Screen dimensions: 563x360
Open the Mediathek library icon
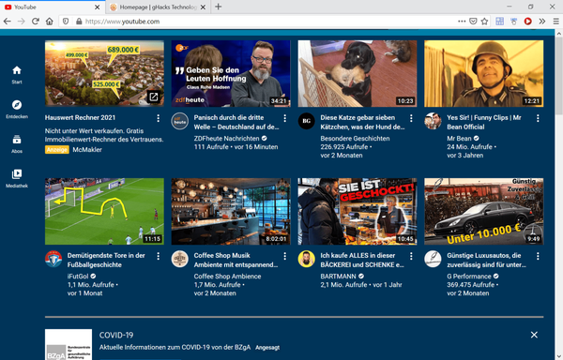pyautogui.click(x=17, y=173)
